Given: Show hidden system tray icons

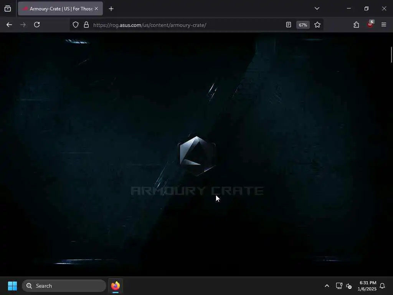Looking at the screenshot, I should (327, 286).
